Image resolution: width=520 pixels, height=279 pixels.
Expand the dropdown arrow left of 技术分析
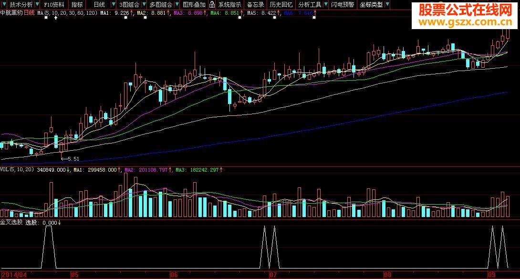(4, 4)
